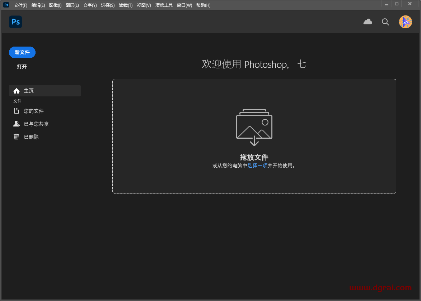The width and height of the screenshot is (421, 301).
Task: Open the 视图(V) menu
Action: tap(143, 5)
